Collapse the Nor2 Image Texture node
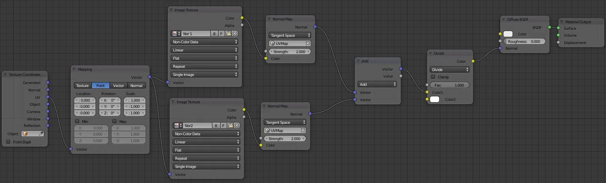606x183 pixels. click(x=173, y=102)
